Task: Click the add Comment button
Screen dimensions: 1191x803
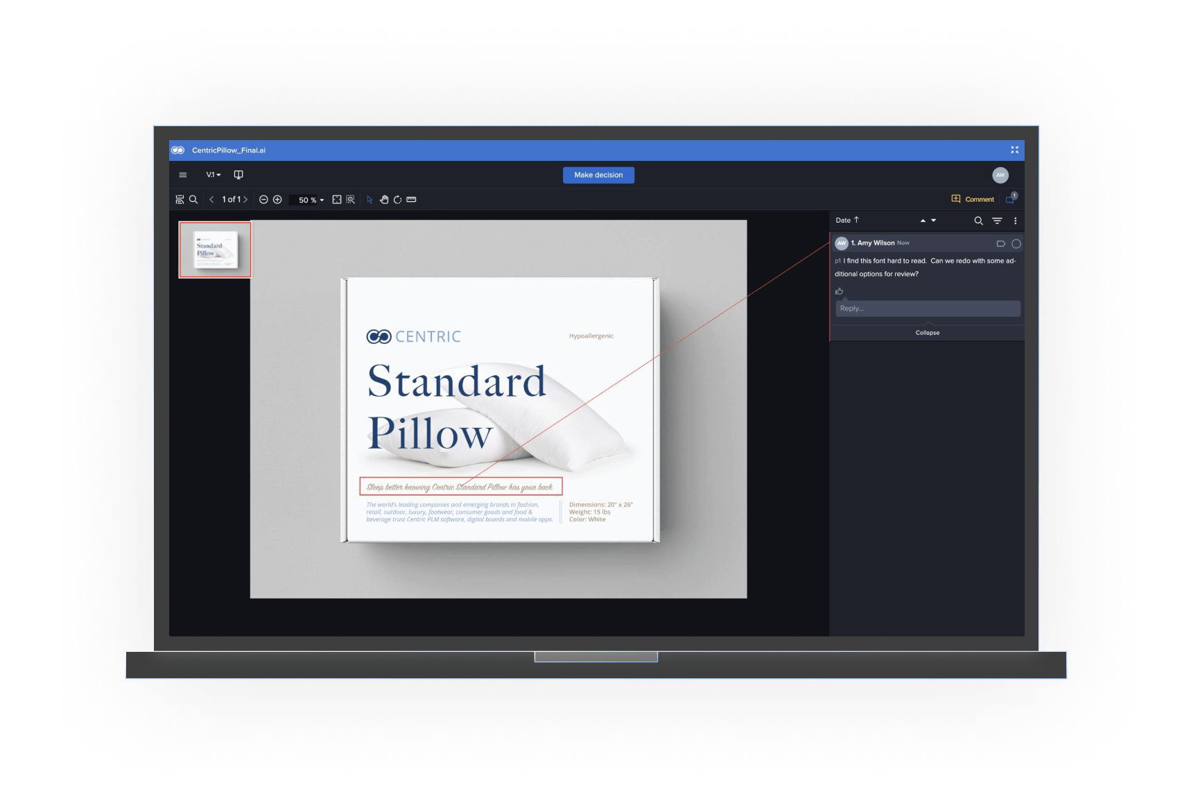Action: (973, 199)
